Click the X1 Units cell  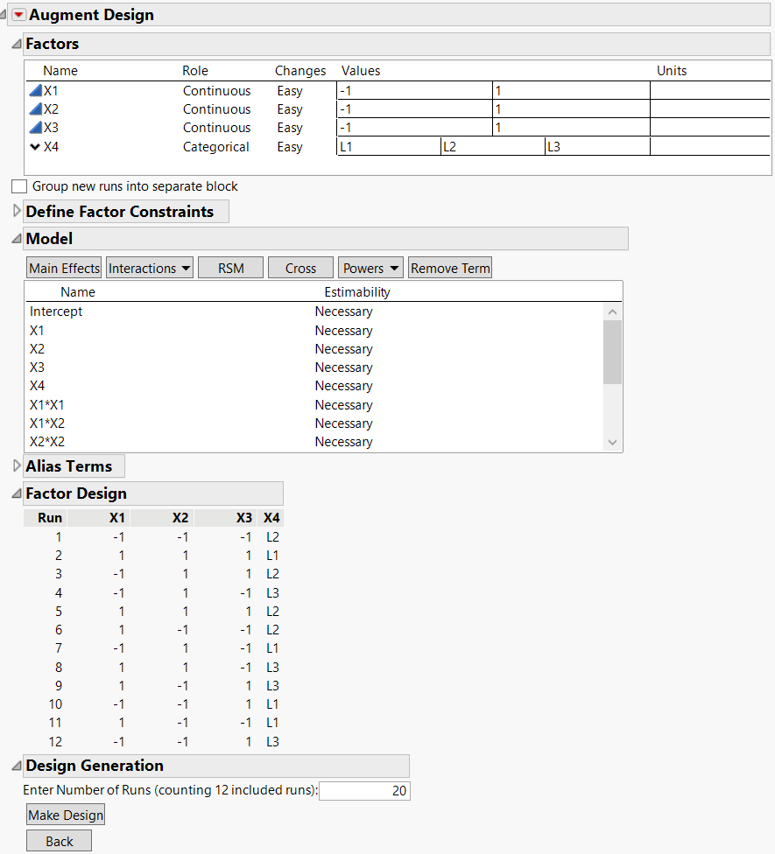(710, 90)
